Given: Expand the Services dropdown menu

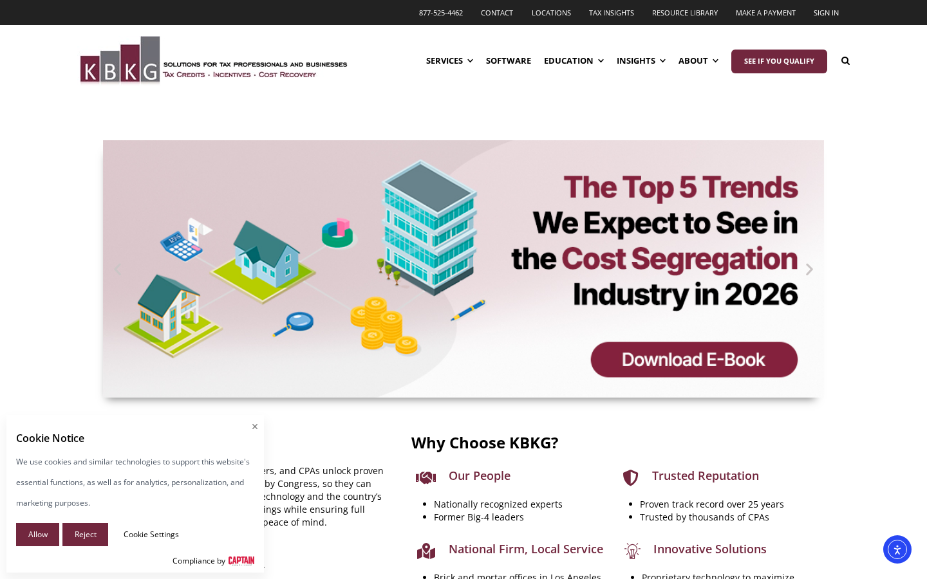Looking at the screenshot, I should point(449,61).
